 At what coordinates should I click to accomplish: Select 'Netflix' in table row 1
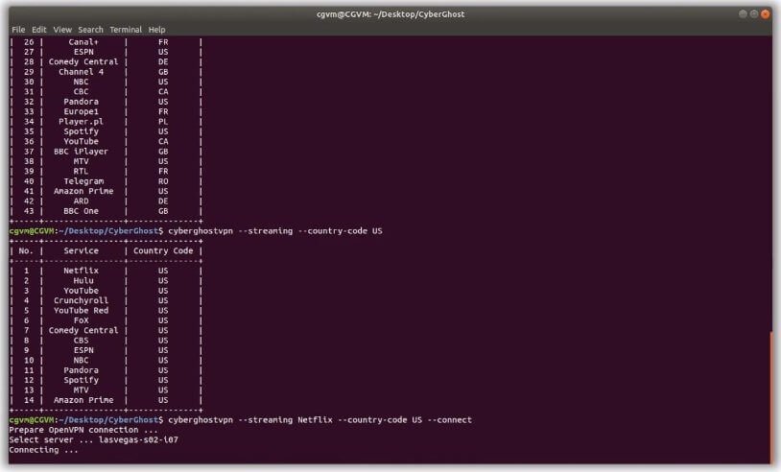(x=81, y=271)
